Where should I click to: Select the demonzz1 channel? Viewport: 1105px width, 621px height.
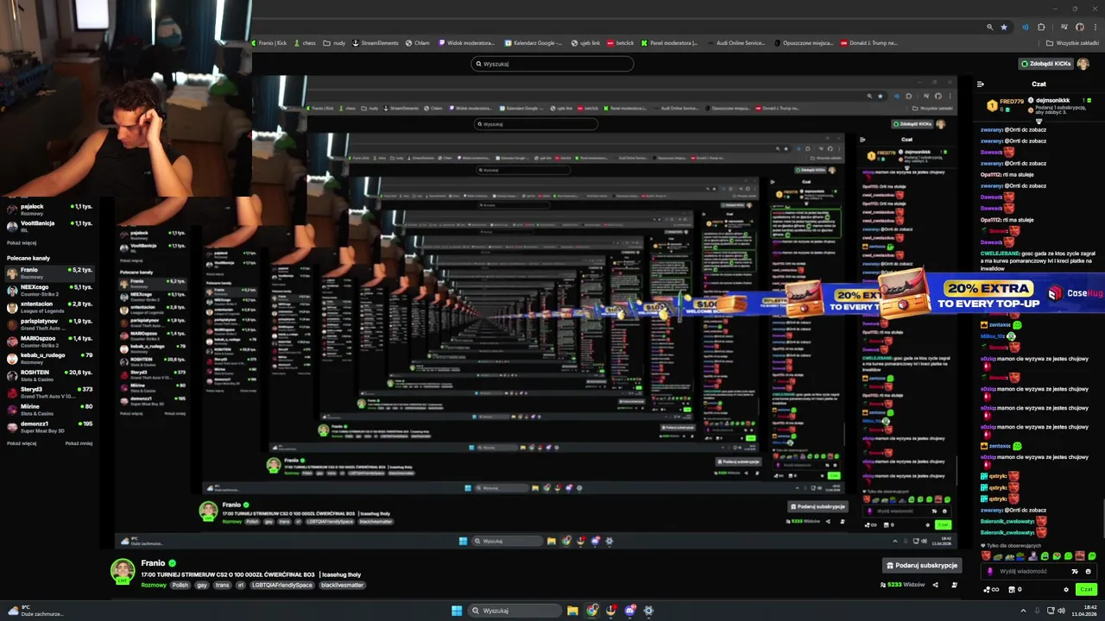coord(49,426)
